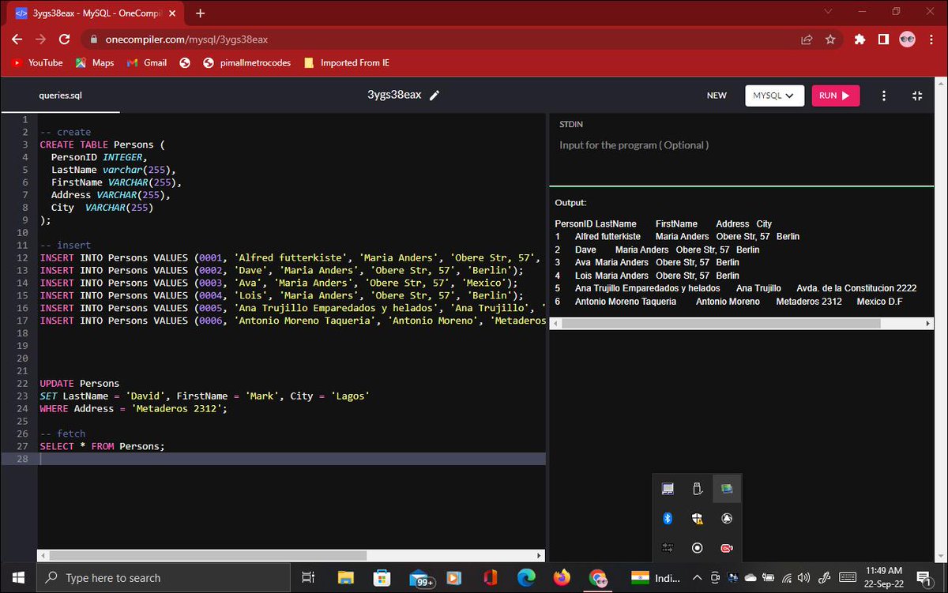Open a new browser tab
This screenshot has height=593, width=948.
[201, 13]
